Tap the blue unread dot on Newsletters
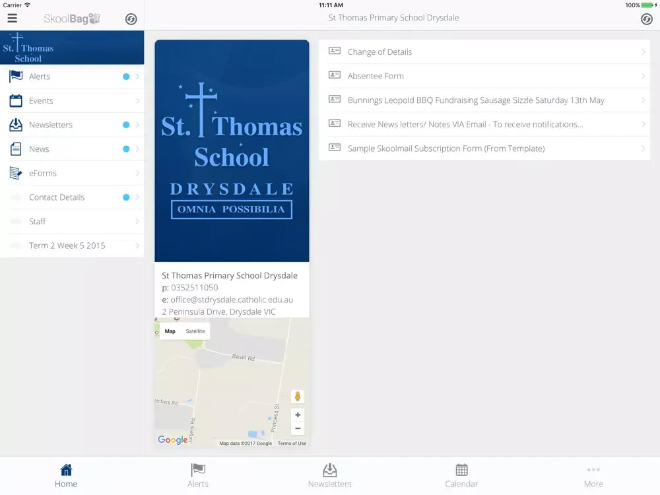The height and width of the screenshot is (495, 660). click(x=126, y=125)
